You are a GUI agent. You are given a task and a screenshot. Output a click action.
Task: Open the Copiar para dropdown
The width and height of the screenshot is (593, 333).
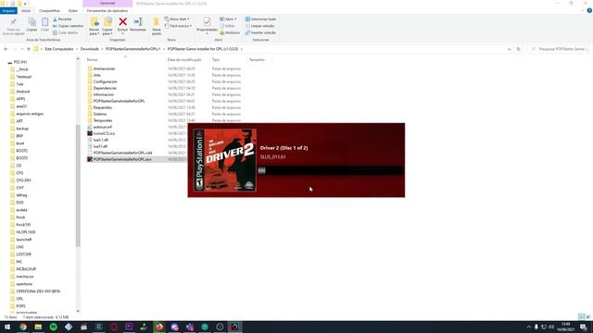pos(107,26)
